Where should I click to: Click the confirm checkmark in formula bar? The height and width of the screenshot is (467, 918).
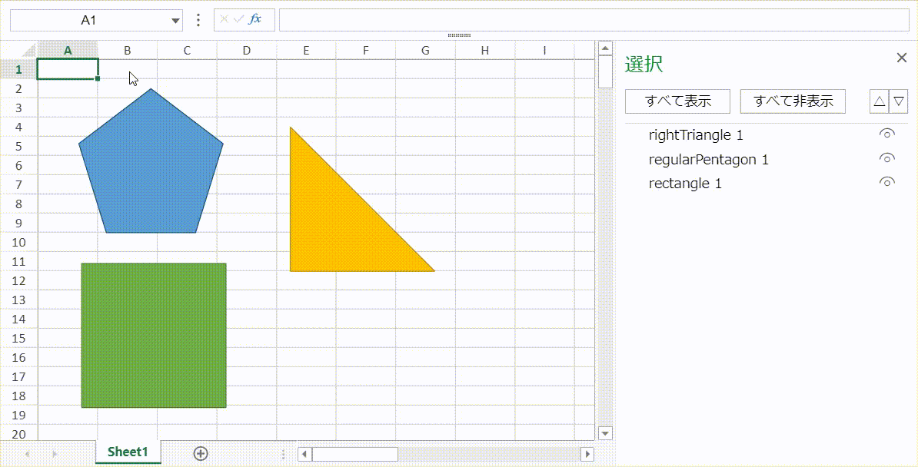click(x=238, y=19)
